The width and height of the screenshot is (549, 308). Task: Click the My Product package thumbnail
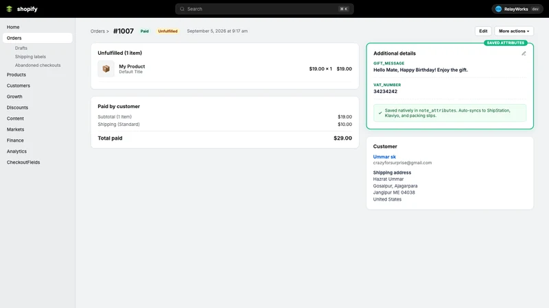[106, 69]
